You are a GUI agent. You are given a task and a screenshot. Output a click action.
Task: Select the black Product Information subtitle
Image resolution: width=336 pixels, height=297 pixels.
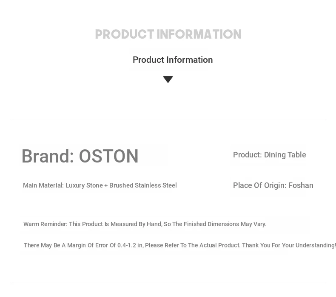click(x=173, y=60)
